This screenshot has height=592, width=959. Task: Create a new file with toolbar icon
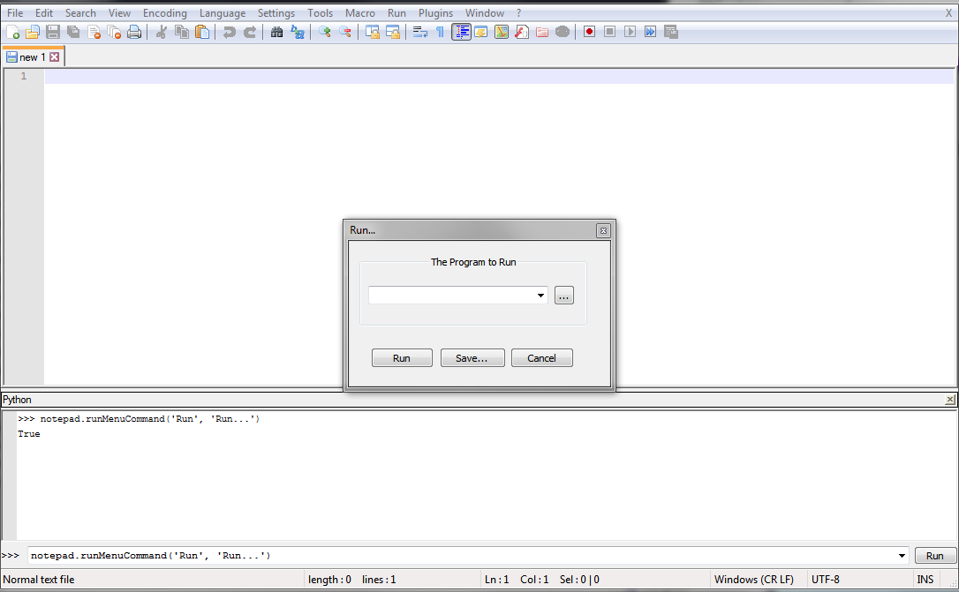13,33
